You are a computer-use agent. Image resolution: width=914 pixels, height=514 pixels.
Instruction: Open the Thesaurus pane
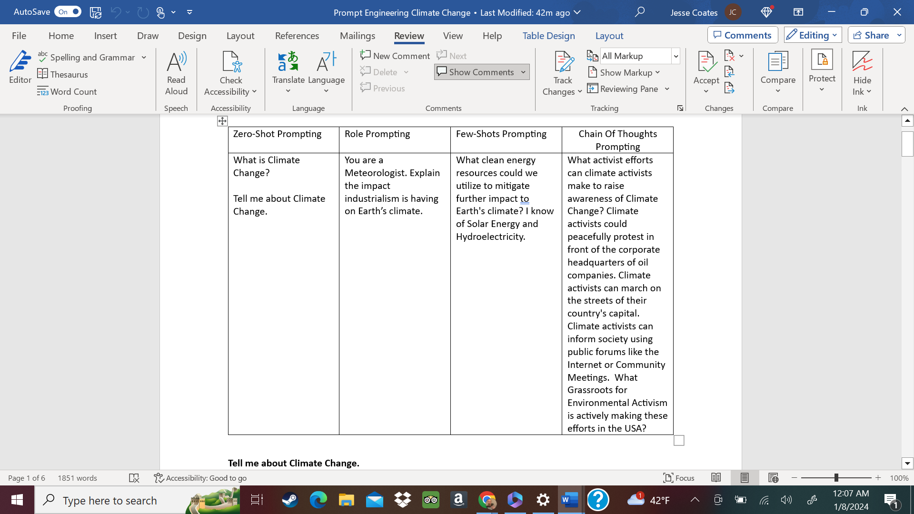[x=63, y=74]
